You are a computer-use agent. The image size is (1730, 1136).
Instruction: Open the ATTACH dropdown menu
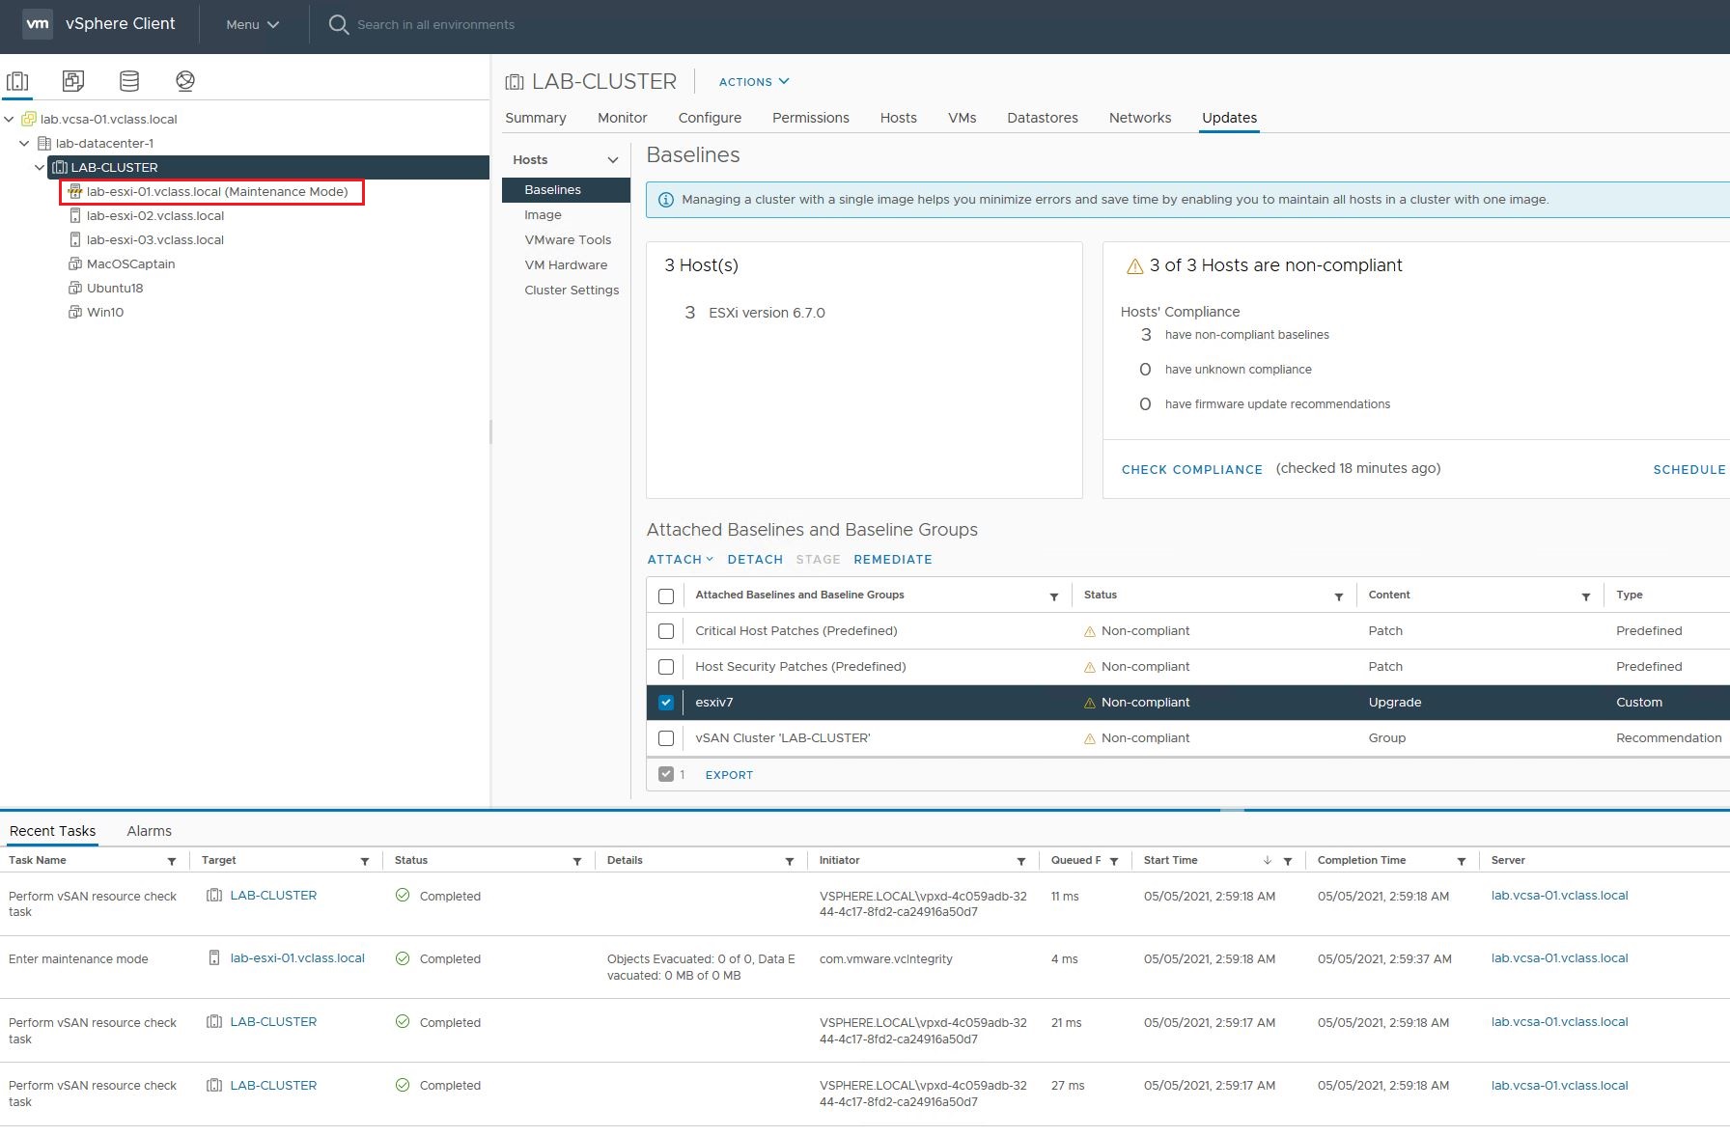(680, 560)
